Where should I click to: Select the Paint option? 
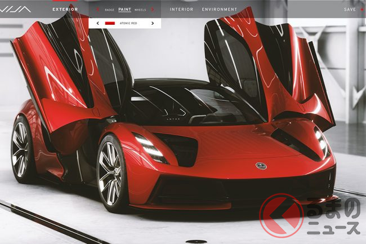tap(125, 10)
